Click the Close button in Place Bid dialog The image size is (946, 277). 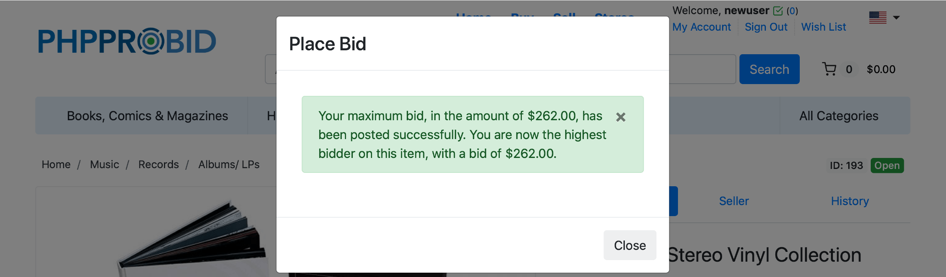(629, 245)
